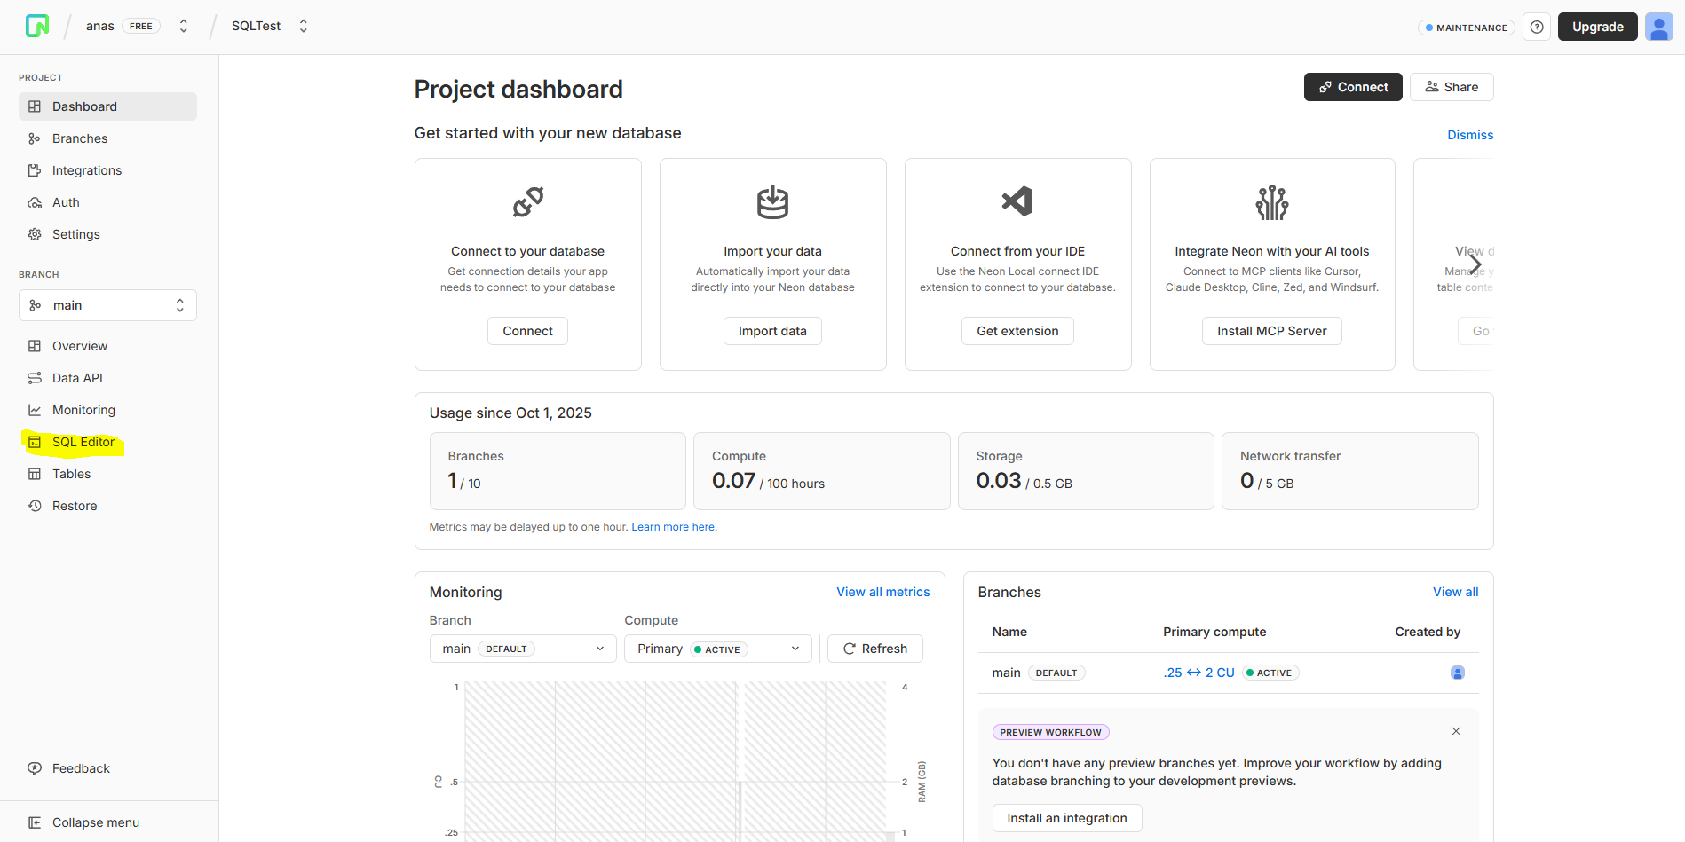
Task: Click the .25 ↔ 2 CU compute link
Action: pyautogui.click(x=1199, y=673)
